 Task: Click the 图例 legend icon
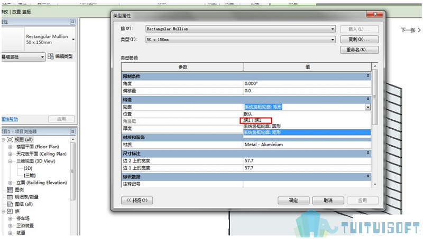point(10,190)
